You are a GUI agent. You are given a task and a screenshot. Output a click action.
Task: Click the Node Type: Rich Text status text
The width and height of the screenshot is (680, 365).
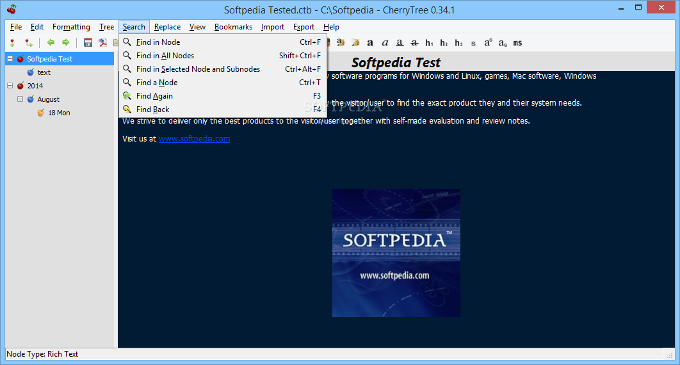pyautogui.click(x=42, y=353)
